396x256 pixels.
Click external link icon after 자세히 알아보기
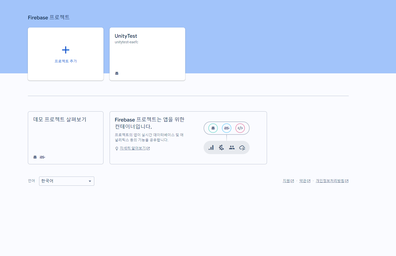[x=148, y=148]
